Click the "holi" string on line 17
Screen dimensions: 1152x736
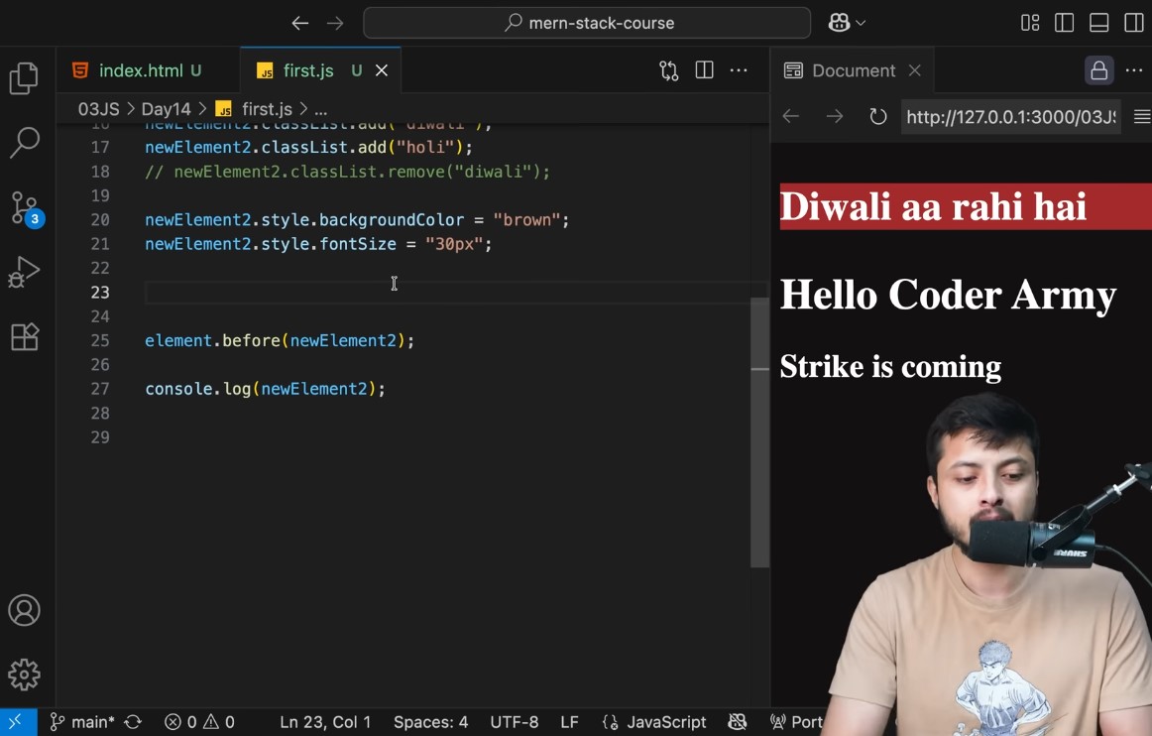pos(425,147)
